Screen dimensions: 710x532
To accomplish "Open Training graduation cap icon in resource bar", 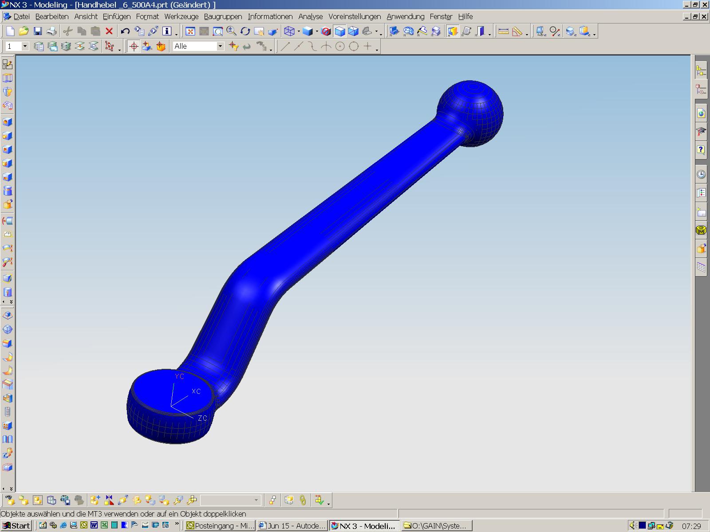I will (x=701, y=132).
